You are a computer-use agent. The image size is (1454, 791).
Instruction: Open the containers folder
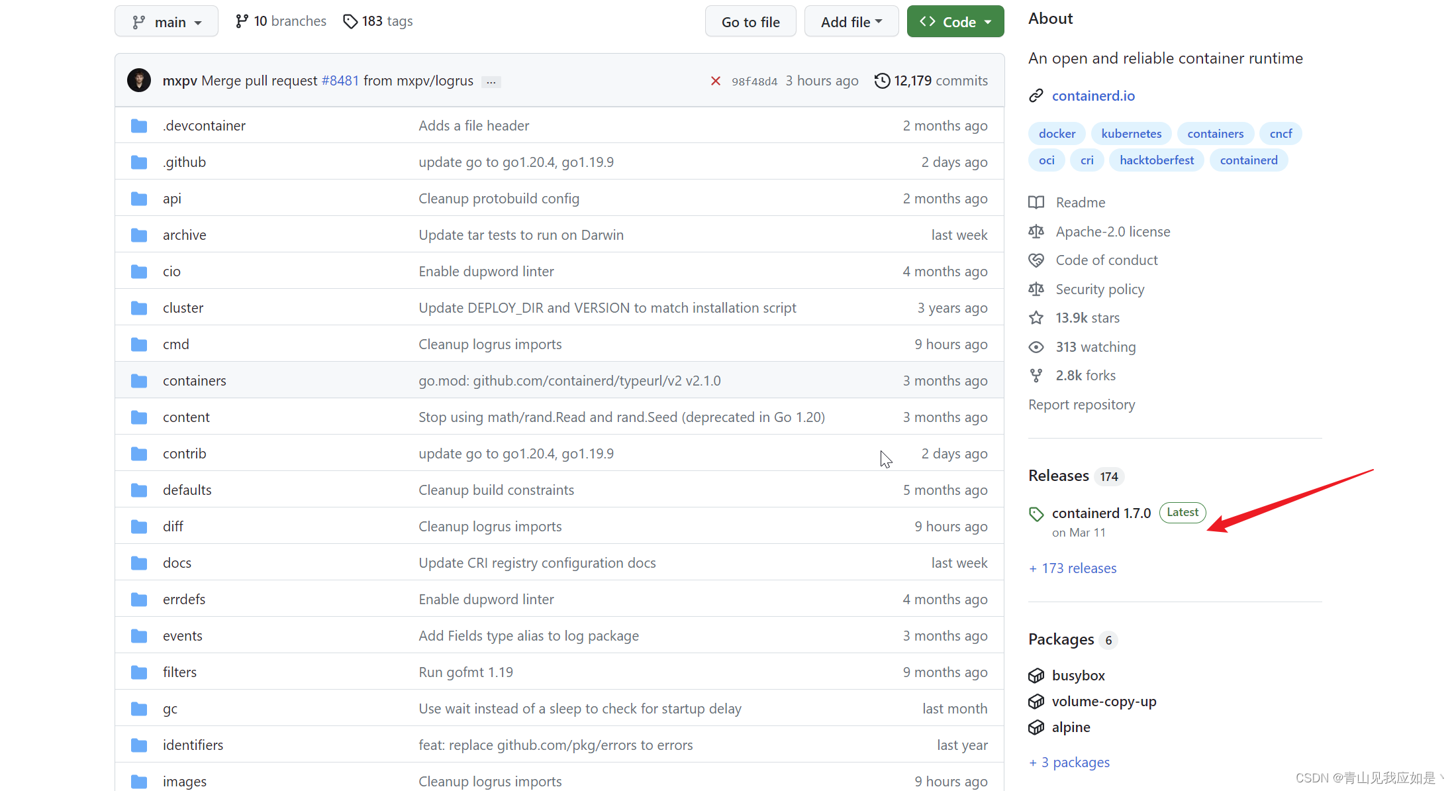coord(194,381)
